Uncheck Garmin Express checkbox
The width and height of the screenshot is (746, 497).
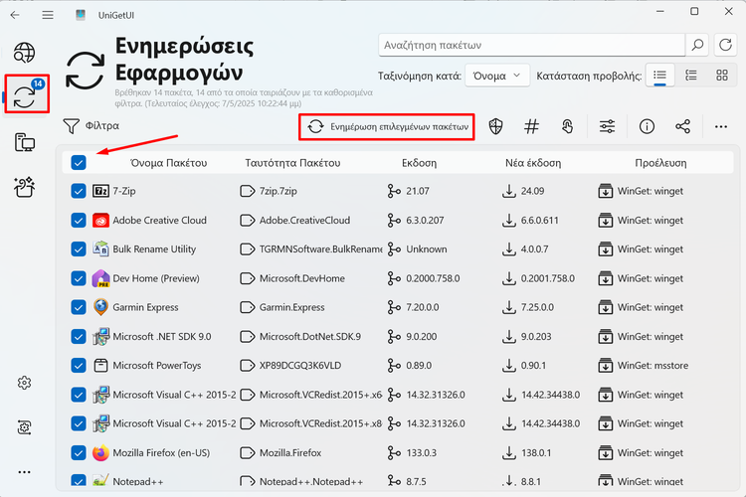tap(79, 307)
